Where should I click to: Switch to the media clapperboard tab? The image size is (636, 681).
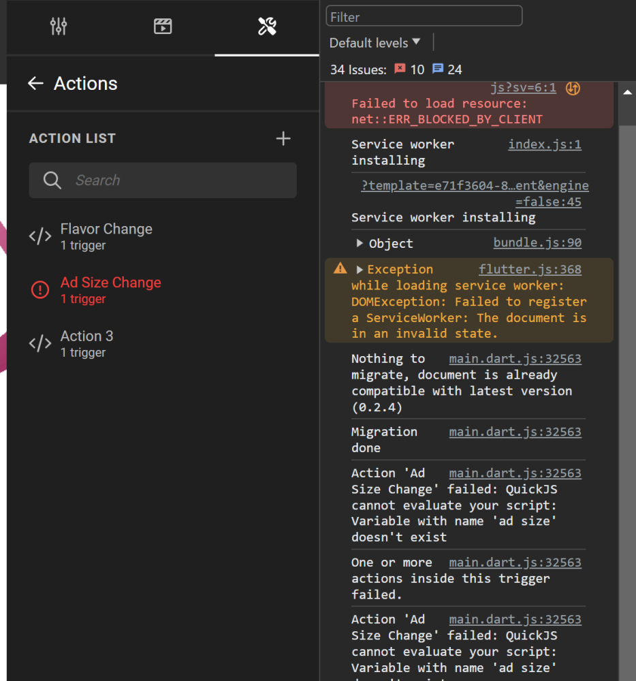(163, 27)
